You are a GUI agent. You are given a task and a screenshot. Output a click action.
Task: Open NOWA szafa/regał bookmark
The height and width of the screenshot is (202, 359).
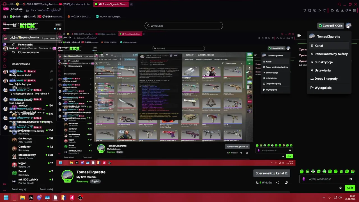tap(109, 17)
